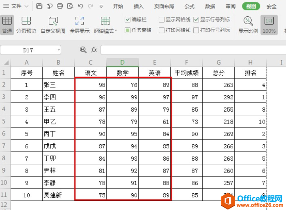Click the Save icon in quick toolbar
This screenshot has height=212, width=286.
39,6
